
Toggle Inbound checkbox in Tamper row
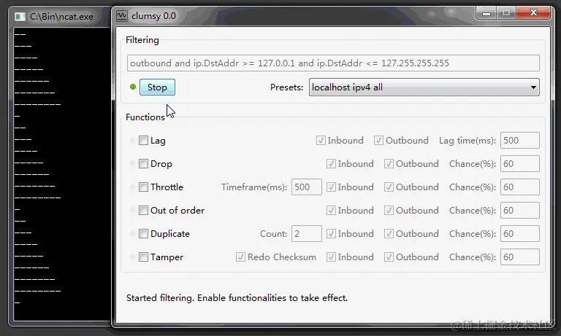click(332, 257)
